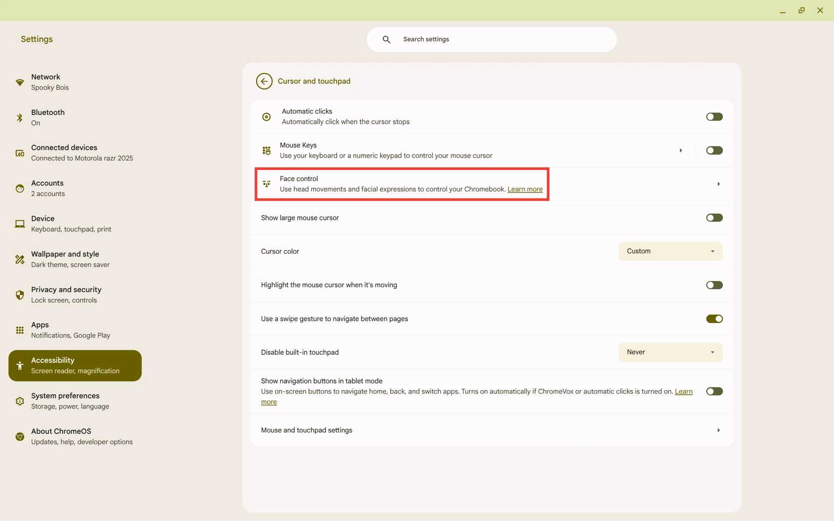
Task: Open the Cursor color picker
Action: 670,251
